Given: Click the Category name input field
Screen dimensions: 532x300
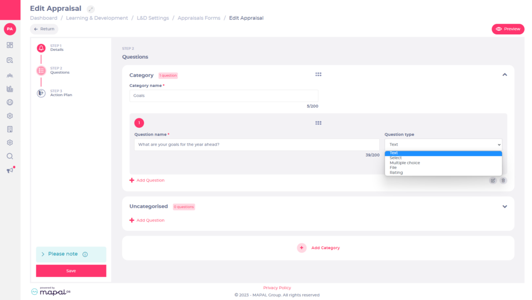Looking at the screenshot, I should pyautogui.click(x=223, y=96).
